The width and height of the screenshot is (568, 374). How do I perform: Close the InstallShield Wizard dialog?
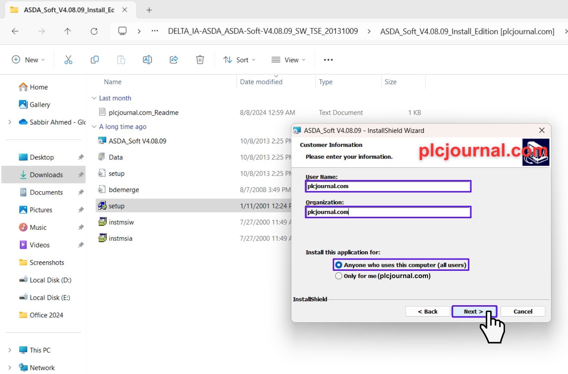click(542, 130)
